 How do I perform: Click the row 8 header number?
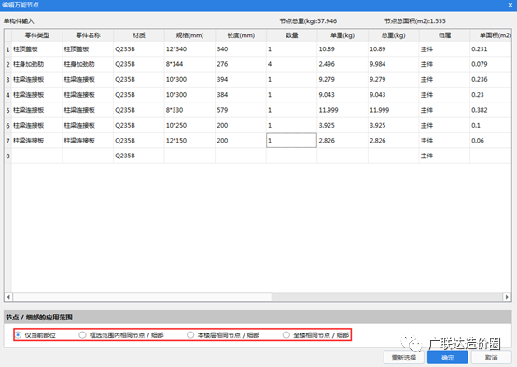[7, 156]
